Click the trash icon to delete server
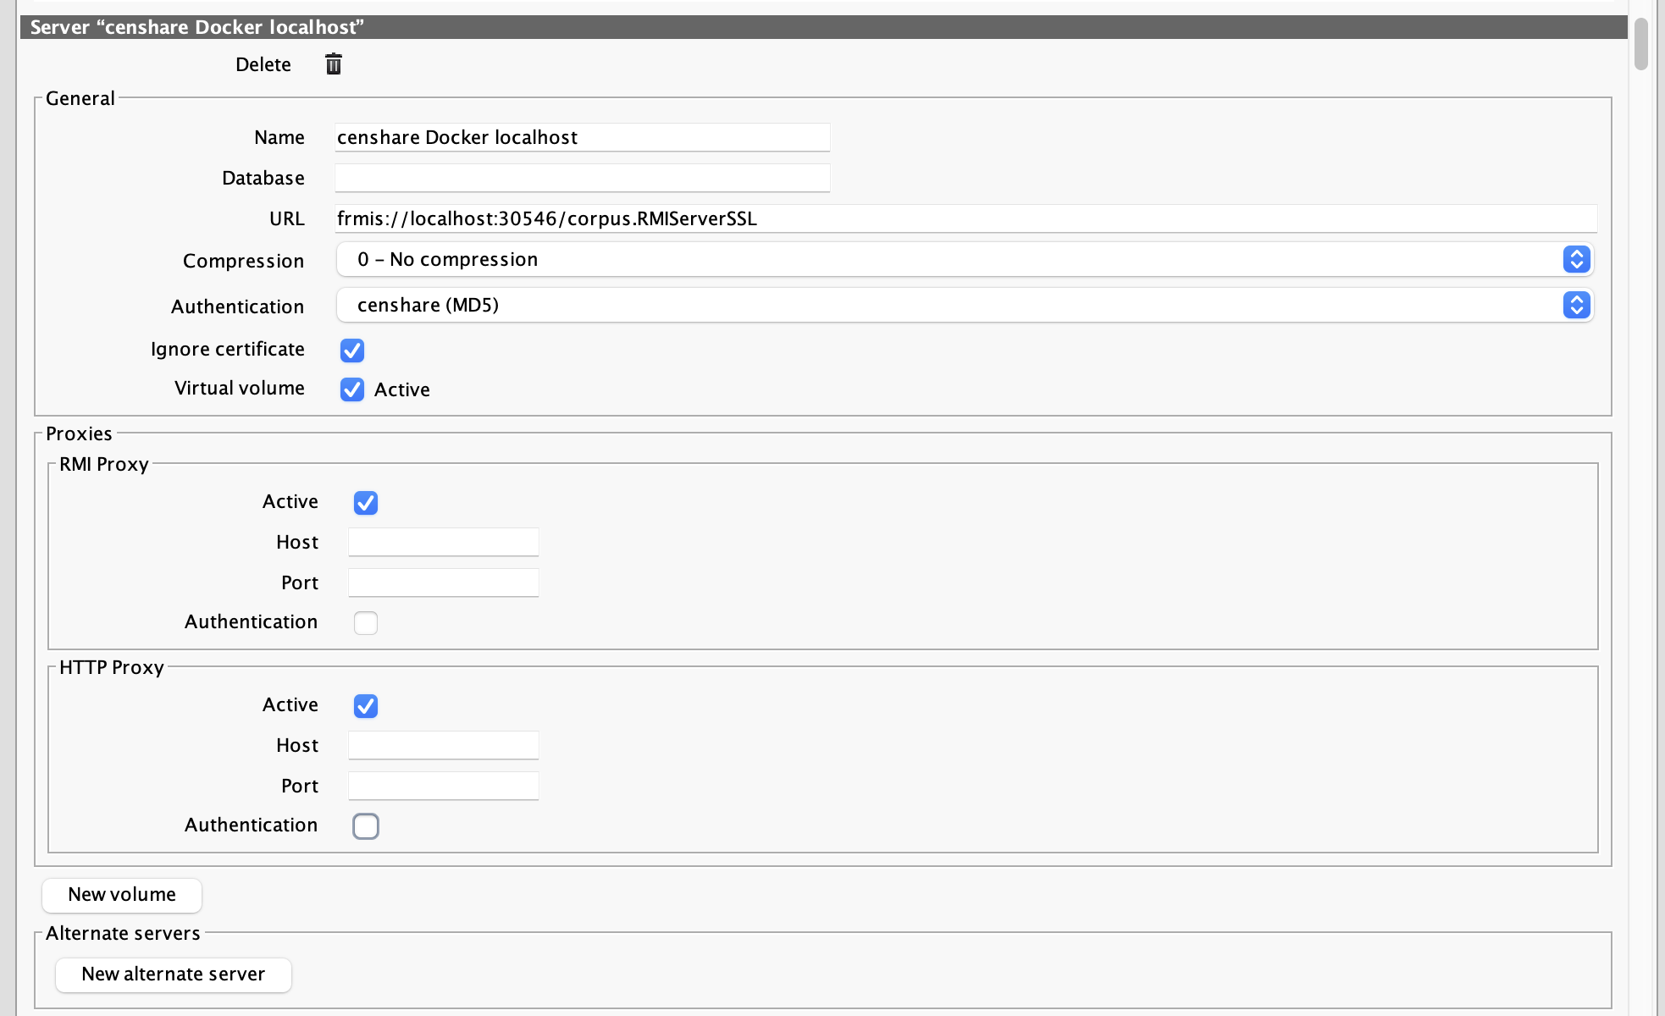The height and width of the screenshot is (1016, 1665). coord(334,64)
